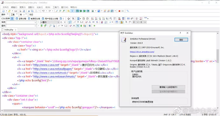Toggle the highlighted lock icon in filter bar
The width and height of the screenshot is (220, 116).
click(x=121, y=22)
